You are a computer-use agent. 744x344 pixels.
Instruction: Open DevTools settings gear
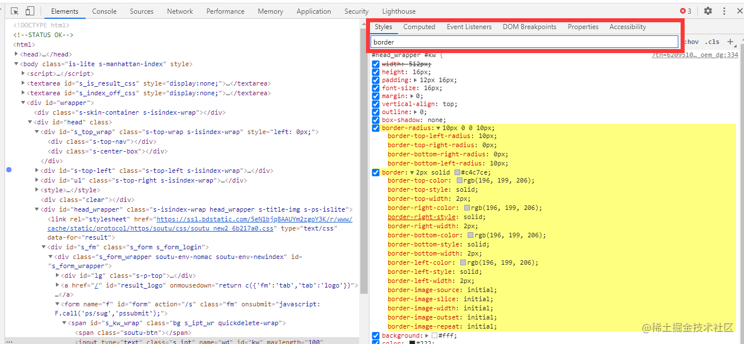tap(708, 11)
